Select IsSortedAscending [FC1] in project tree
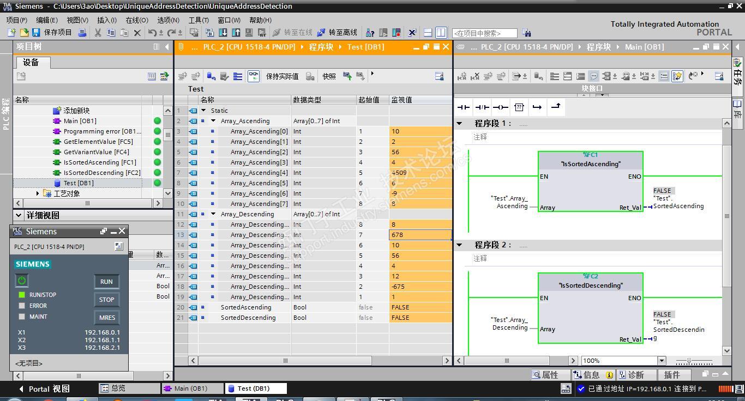 point(100,162)
